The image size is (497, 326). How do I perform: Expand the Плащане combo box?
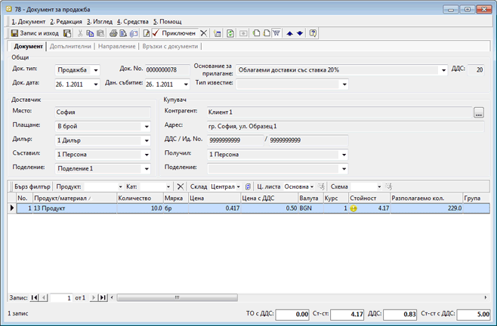[147, 127]
